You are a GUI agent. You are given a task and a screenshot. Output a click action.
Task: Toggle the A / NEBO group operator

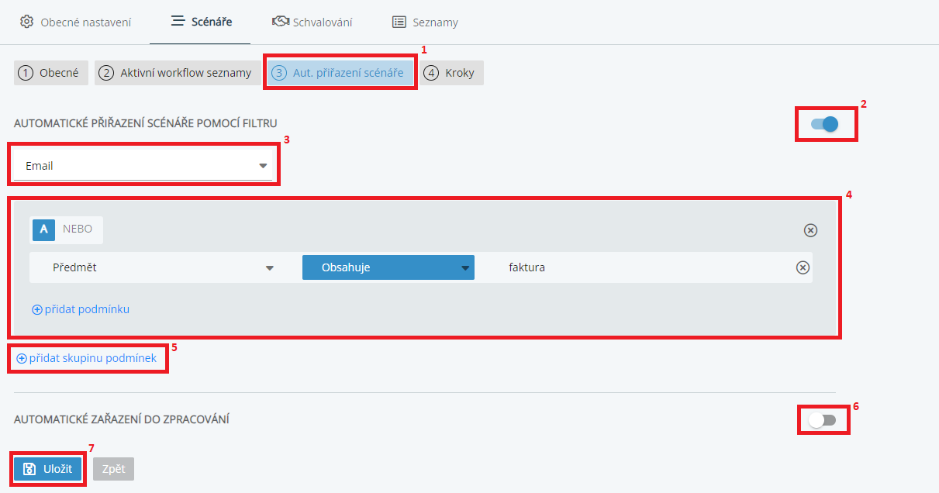(x=44, y=229)
